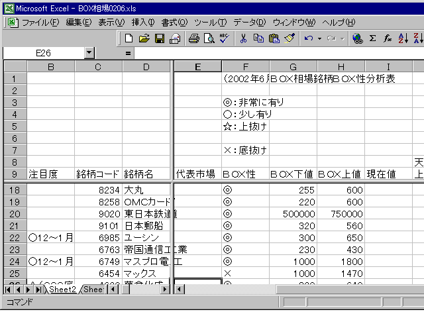424x318 pixels.
Task: Select cell containing 代表市場
Action: tap(197, 174)
